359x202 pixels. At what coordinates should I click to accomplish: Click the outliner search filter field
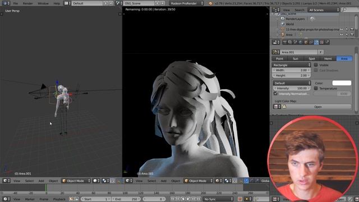[349, 10]
